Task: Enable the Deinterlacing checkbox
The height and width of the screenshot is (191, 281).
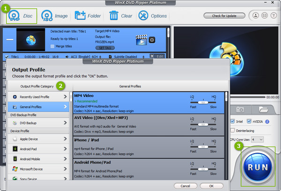Action: (233, 131)
